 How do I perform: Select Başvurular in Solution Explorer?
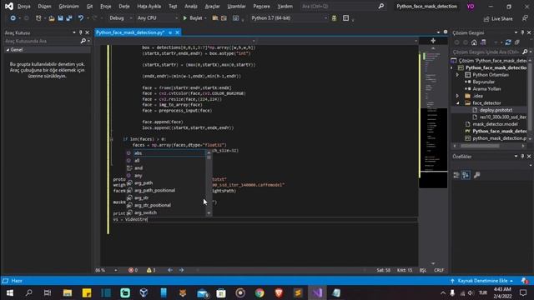coord(484,82)
